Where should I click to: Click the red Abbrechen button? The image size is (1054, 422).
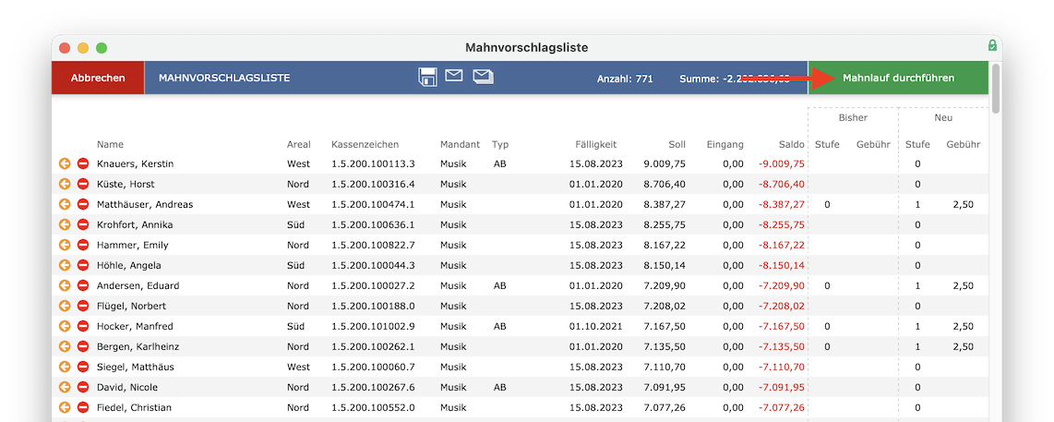point(98,78)
